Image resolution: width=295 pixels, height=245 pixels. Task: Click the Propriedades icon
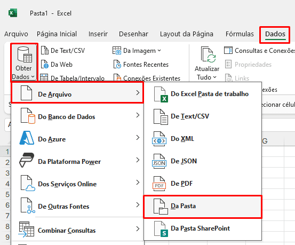coord(228,64)
